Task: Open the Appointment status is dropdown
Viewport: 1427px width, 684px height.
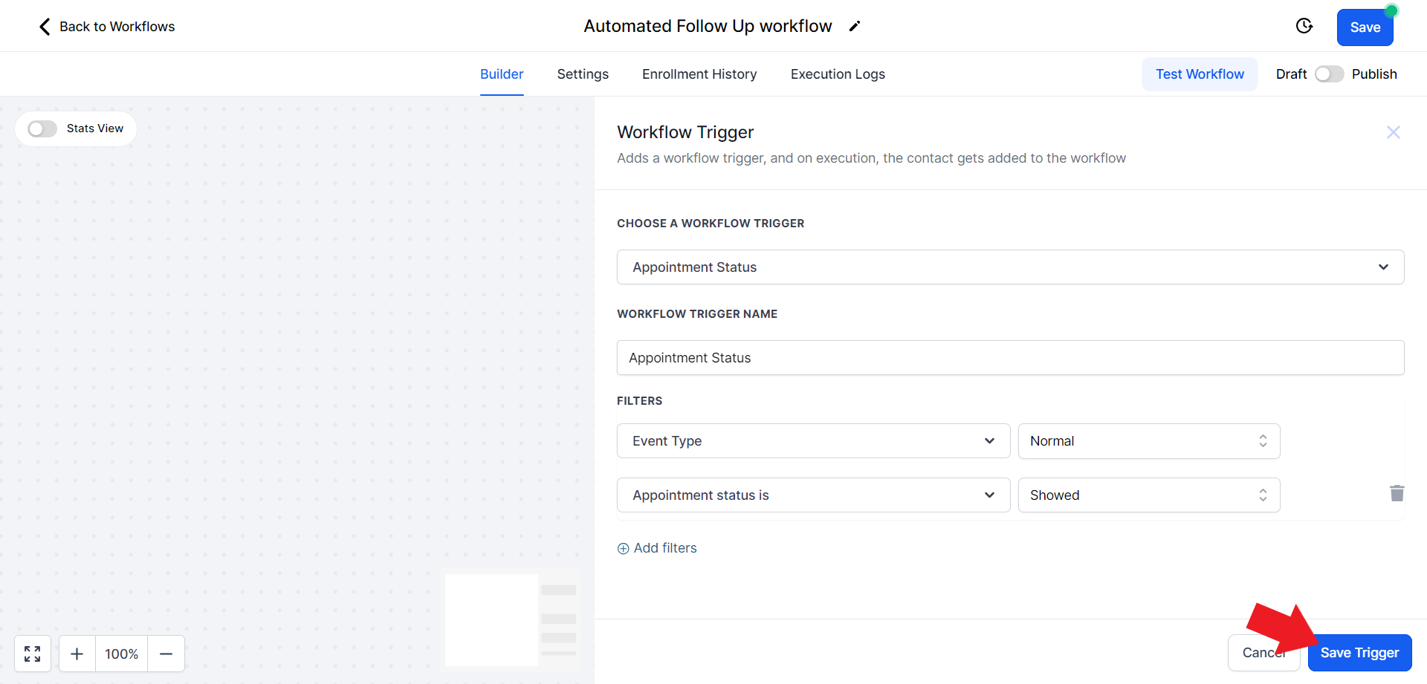Action: [x=813, y=495]
